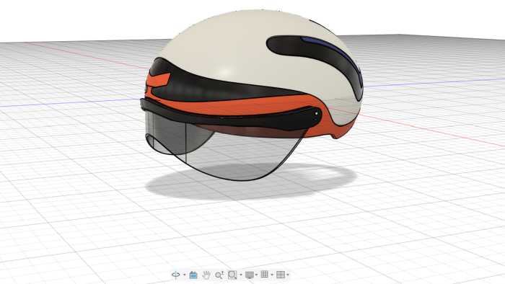Click the Zoom Window fit icon
505x284 pixels.
point(232,275)
